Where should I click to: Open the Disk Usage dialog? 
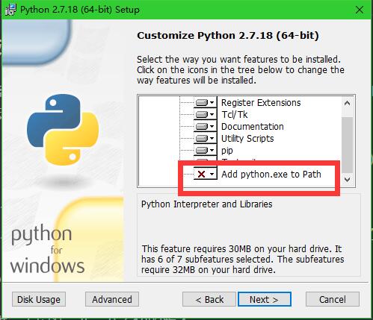(39, 299)
